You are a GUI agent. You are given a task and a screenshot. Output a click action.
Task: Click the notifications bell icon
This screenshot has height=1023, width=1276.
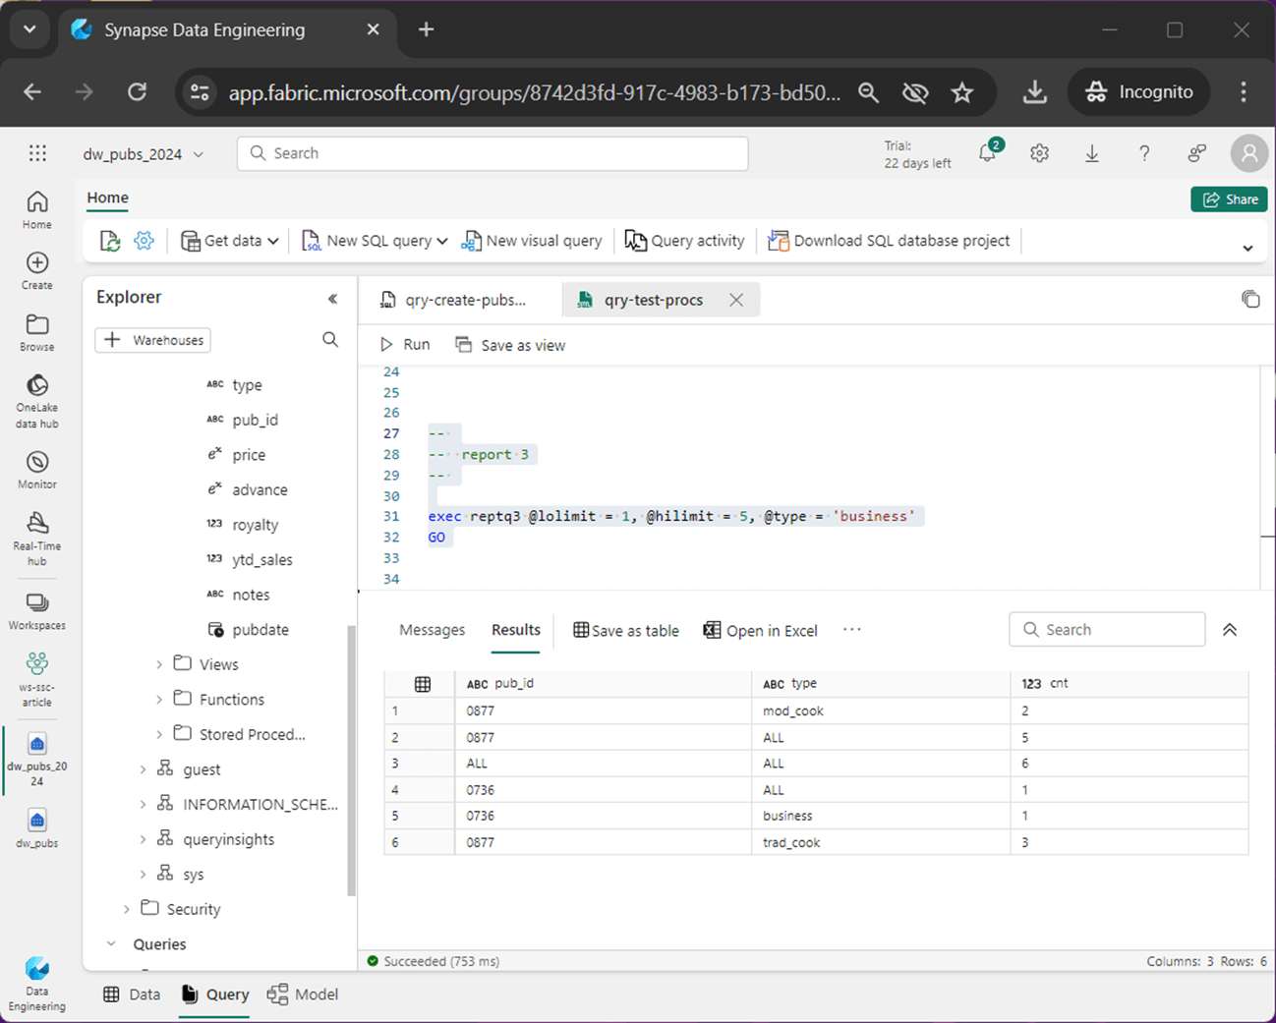tap(987, 153)
